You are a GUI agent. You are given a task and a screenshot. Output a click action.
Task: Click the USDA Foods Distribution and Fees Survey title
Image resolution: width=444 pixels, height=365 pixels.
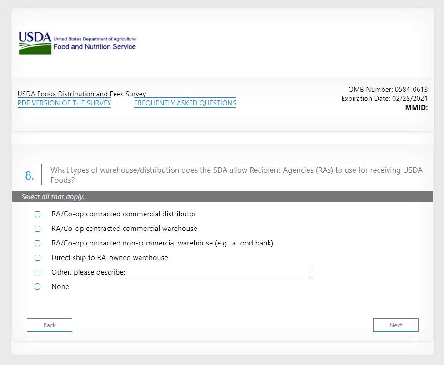(x=82, y=94)
